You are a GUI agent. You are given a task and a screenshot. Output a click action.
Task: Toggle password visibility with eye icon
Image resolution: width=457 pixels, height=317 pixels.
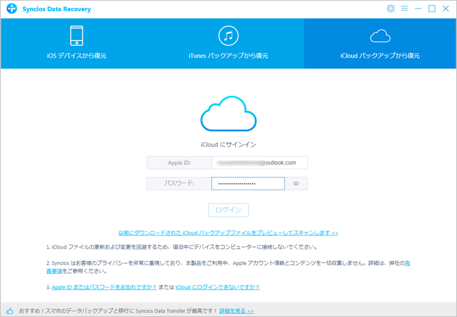(296, 184)
